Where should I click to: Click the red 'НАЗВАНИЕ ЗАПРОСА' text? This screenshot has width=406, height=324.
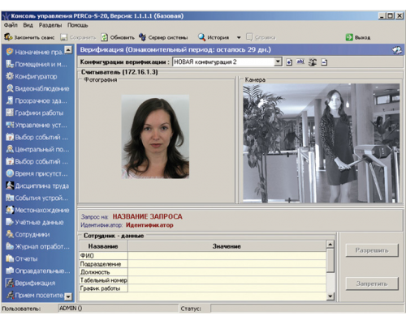pos(147,216)
